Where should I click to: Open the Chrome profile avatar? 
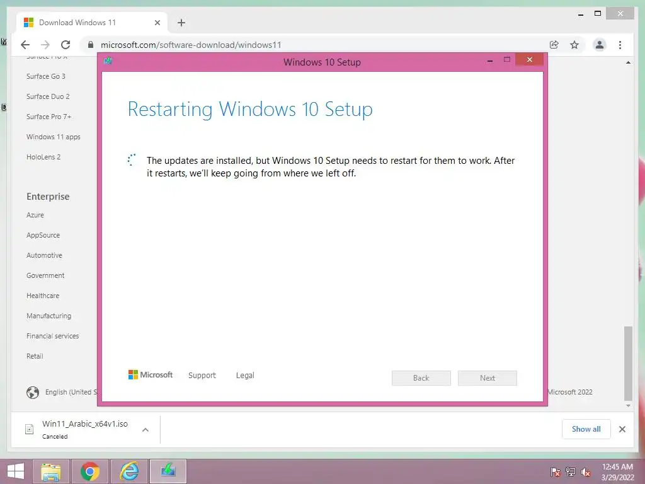coord(600,45)
